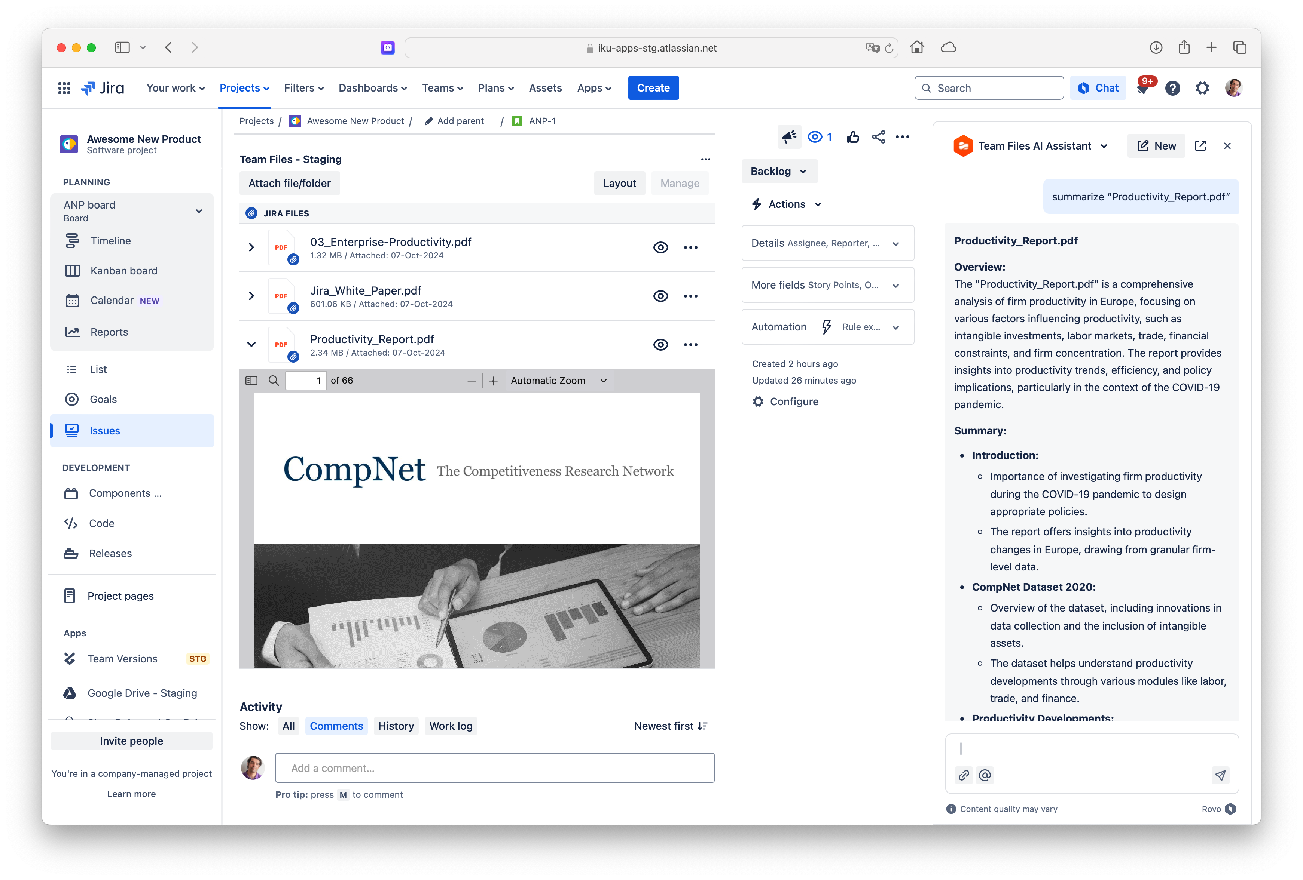Click the PDF viewer search magnifier
Image resolution: width=1303 pixels, height=880 pixels.
274,380
